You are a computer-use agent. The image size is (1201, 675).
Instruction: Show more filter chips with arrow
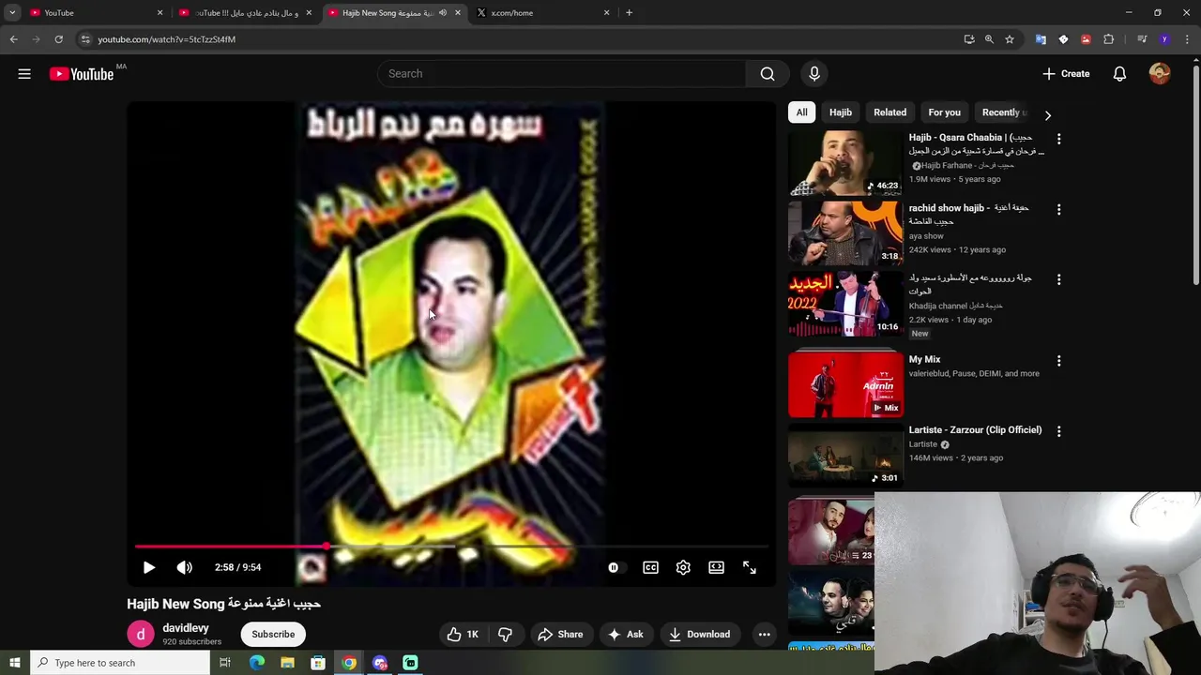[1048, 115]
